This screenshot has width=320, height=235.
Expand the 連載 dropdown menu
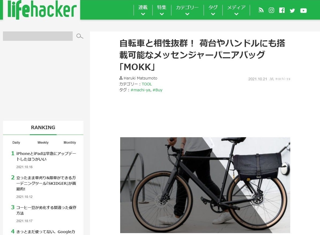pyautogui.click(x=143, y=10)
